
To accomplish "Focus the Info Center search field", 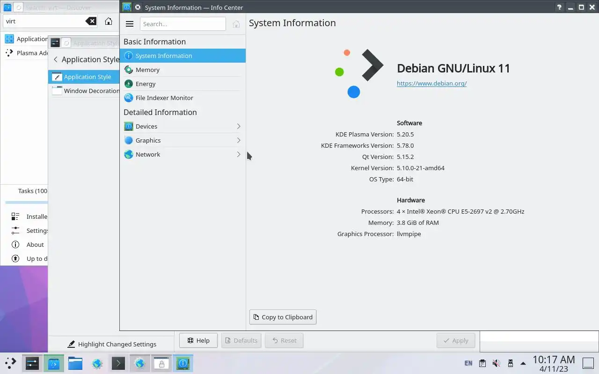I will tap(183, 24).
